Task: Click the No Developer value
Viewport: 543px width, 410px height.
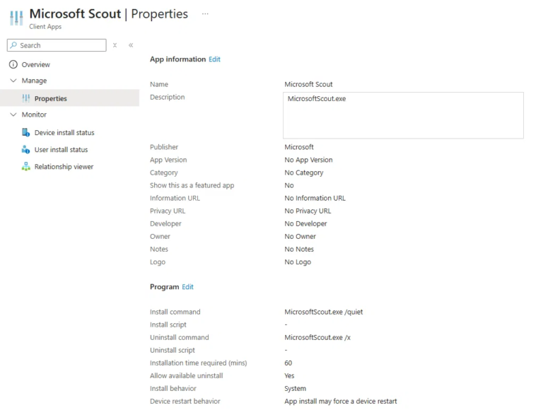Action: pos(305,223)
